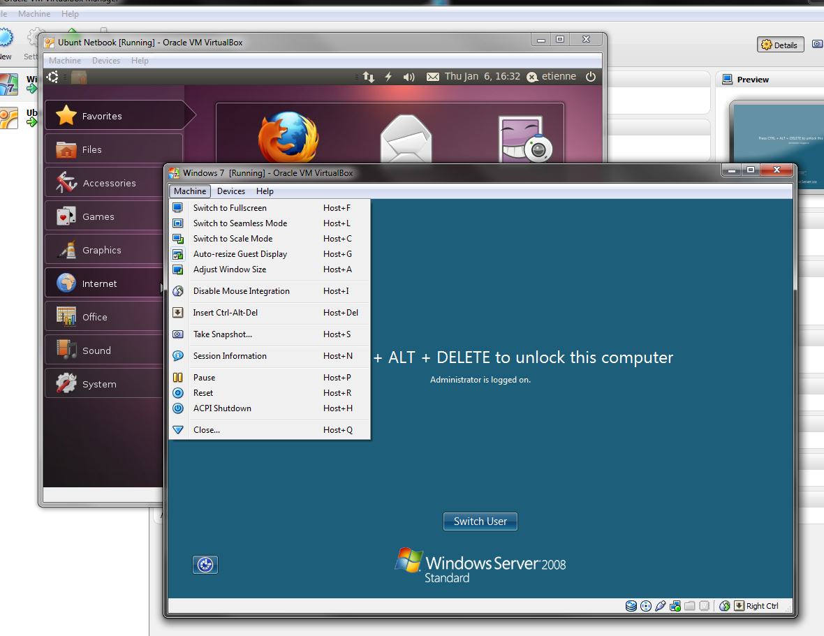Open the volume speaker icon in Ubuntu panel
Screen dimensions: 824x636
[409, 77]
